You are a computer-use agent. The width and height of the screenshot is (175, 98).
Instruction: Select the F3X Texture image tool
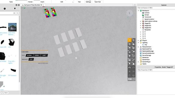(130, 60)
